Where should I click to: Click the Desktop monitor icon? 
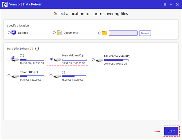(x=14, y=33)
